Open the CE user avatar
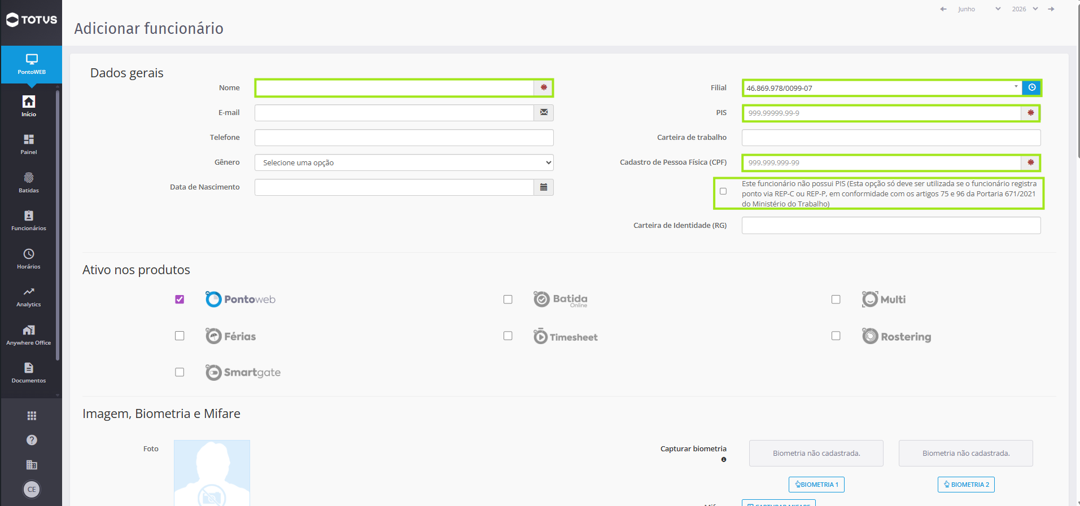Viewport: 1080px width, 506px height. tap(32, 489)
